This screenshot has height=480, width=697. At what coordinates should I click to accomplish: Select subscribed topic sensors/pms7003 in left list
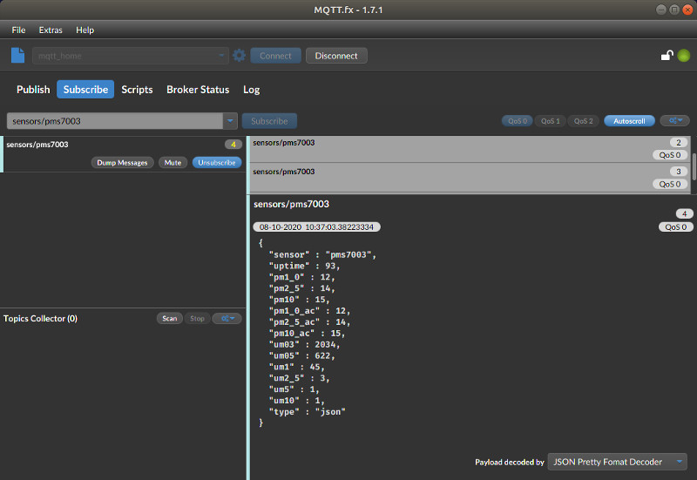click(x=124, y=154)
